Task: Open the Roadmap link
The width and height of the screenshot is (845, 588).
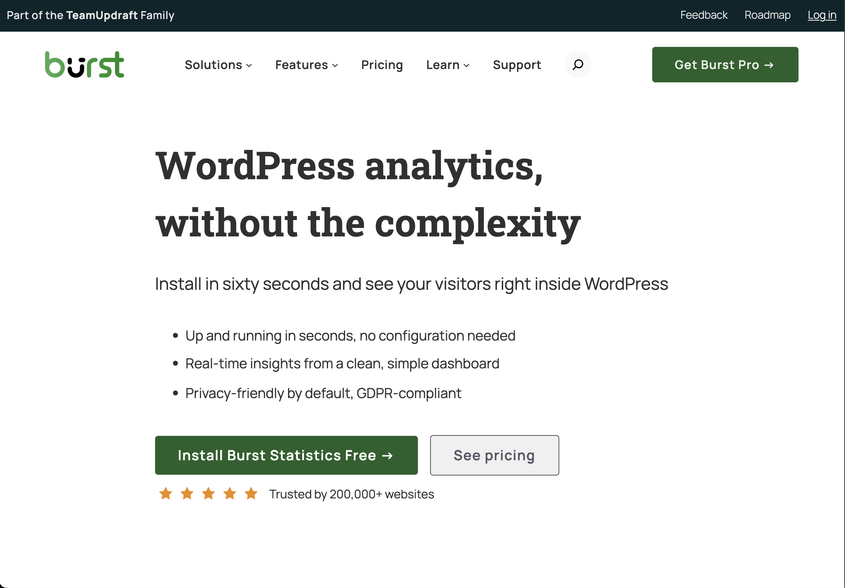Action: (x=768, y=15)
